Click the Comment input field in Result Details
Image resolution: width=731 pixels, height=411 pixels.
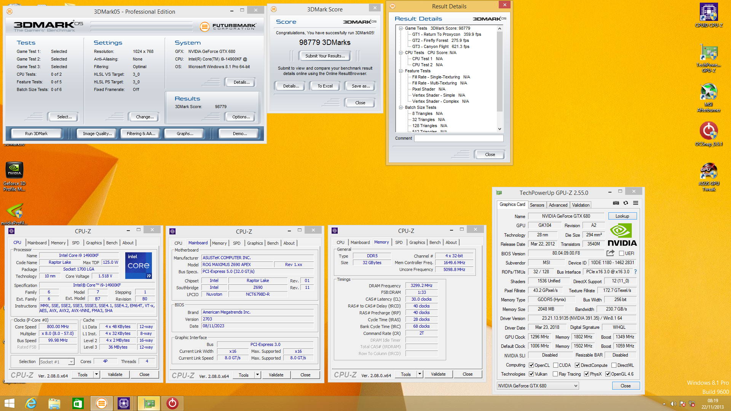tap(459, 138)
